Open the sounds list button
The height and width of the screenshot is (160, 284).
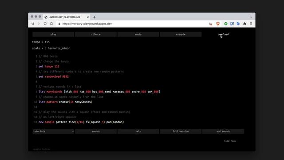(x=96, y=132)
